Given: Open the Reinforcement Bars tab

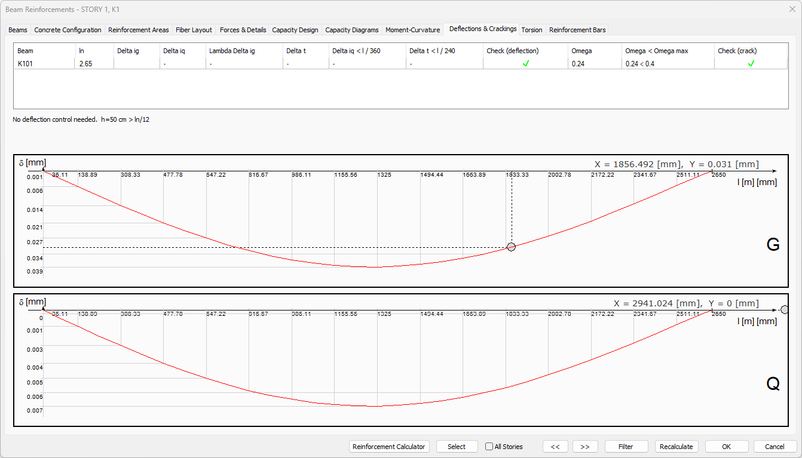Looking at the screenshot, I should tap(577, 30).
